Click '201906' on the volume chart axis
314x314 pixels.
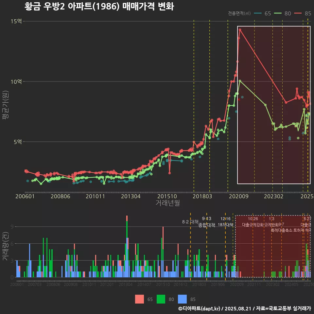(x=218, y=284)
